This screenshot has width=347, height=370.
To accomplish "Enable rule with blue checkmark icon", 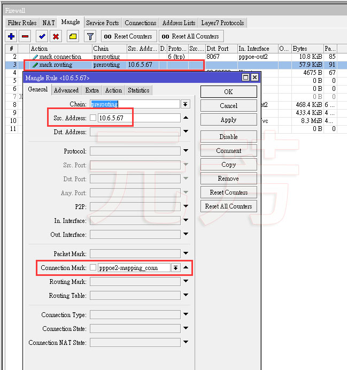I will click(42, 36).
